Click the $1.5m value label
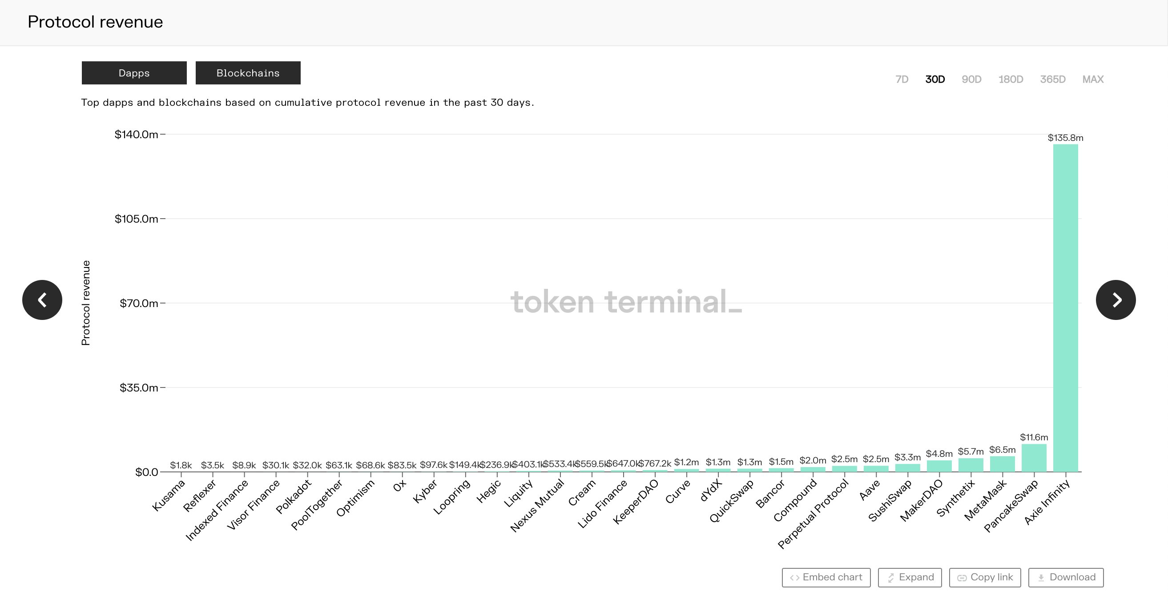 tap(781, 462)
